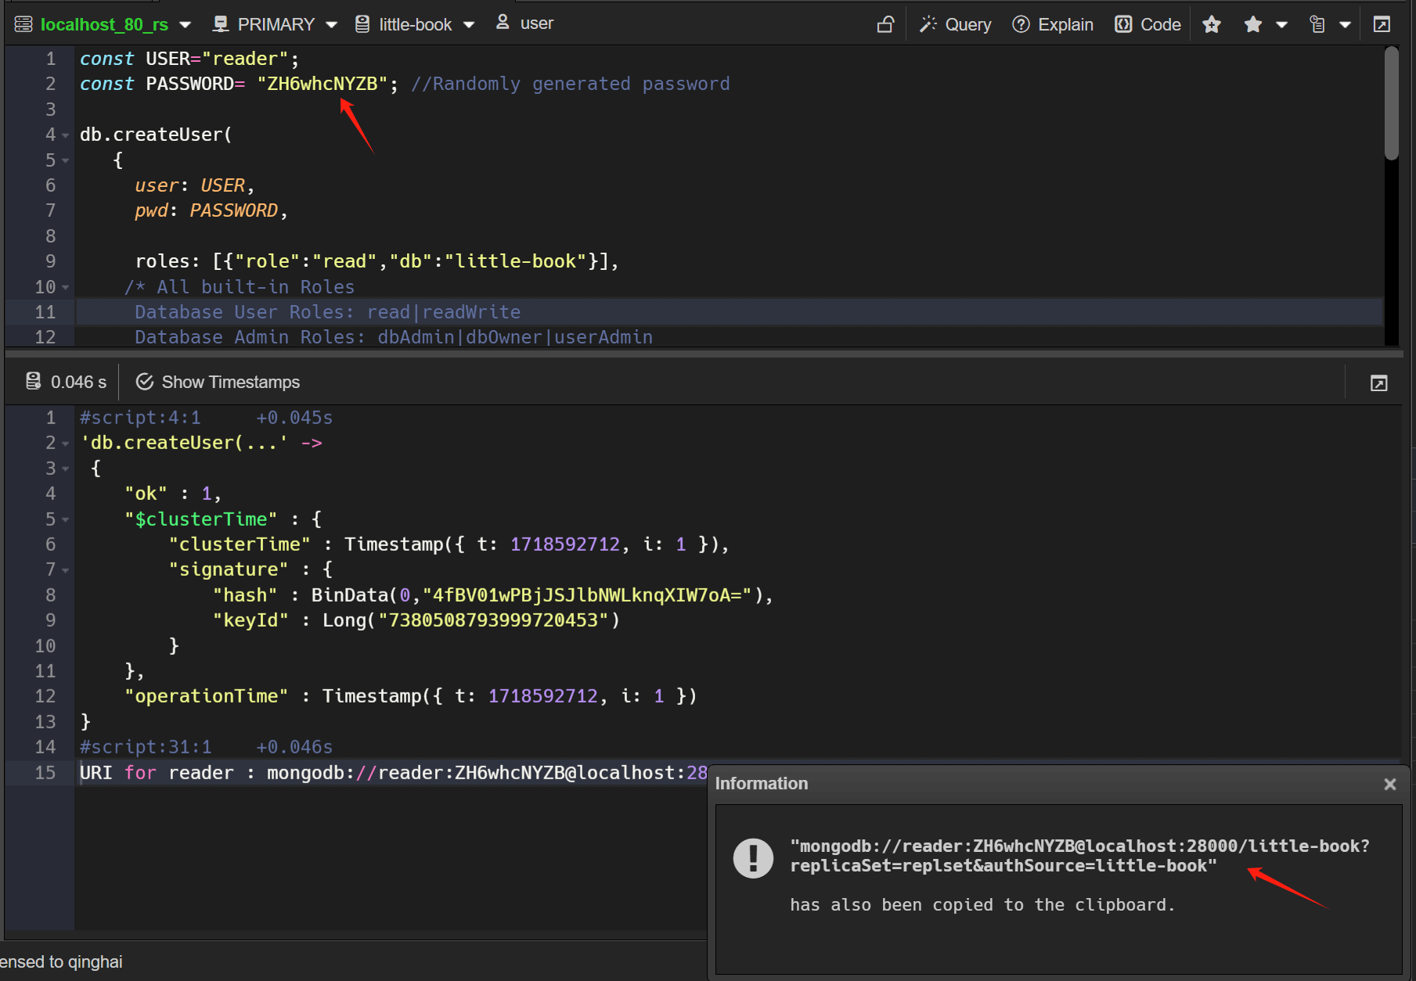The height and width of the screenshot is (981, 1416).
Task: Click the favorites star icon
Action: click(x=1253, y=24)
